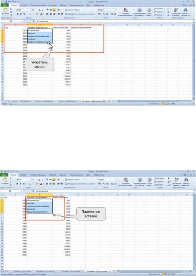Screen dimensions: 196x276
Task: Click Стили ячеек icon in upper window
Action: [149, 10]
